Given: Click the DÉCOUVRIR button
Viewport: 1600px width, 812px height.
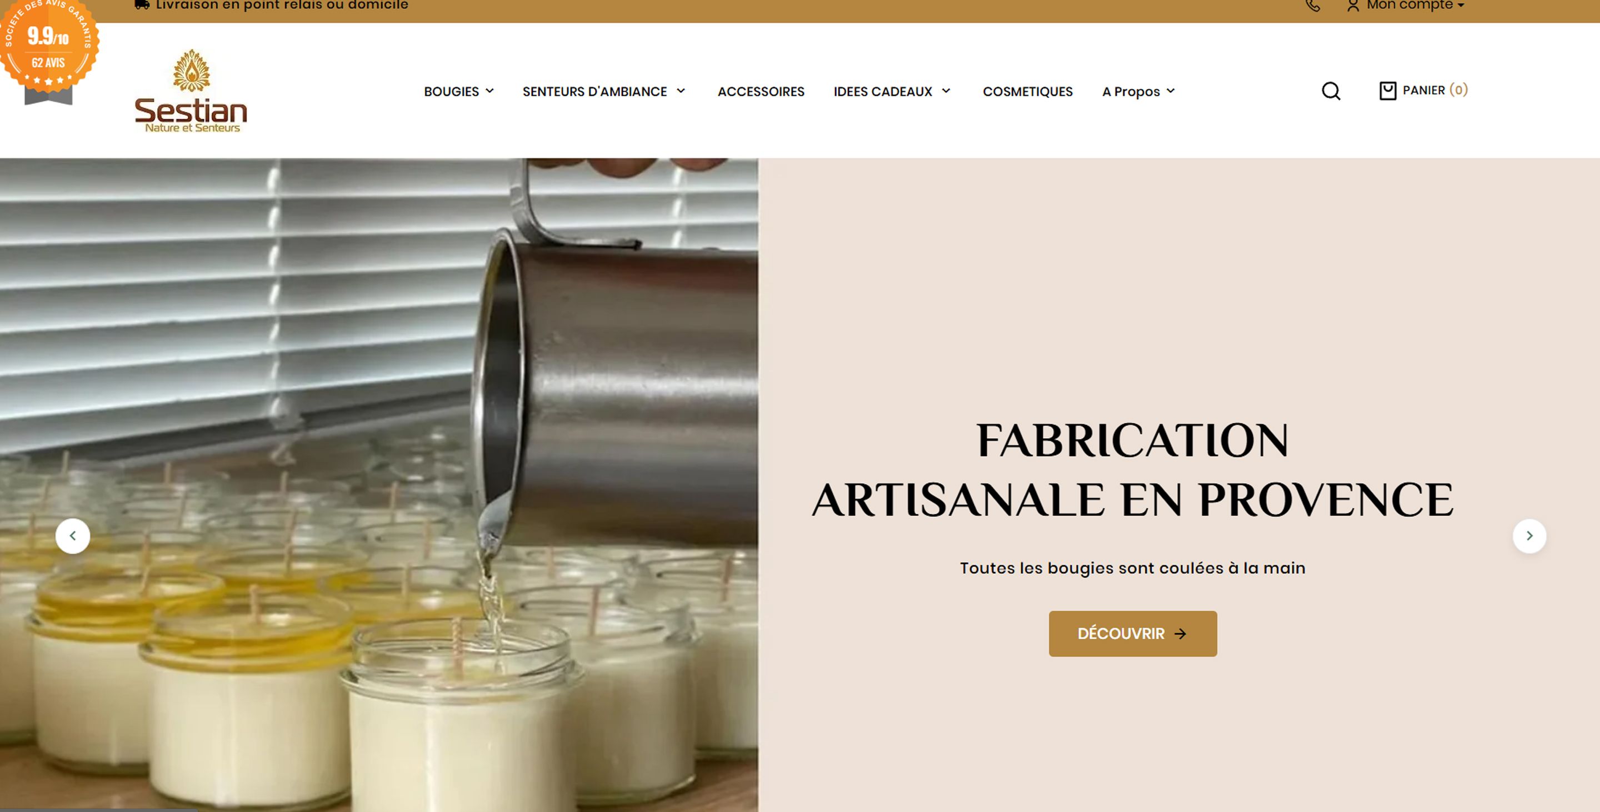Looking at the screenshot, I should click(1132, 634).
